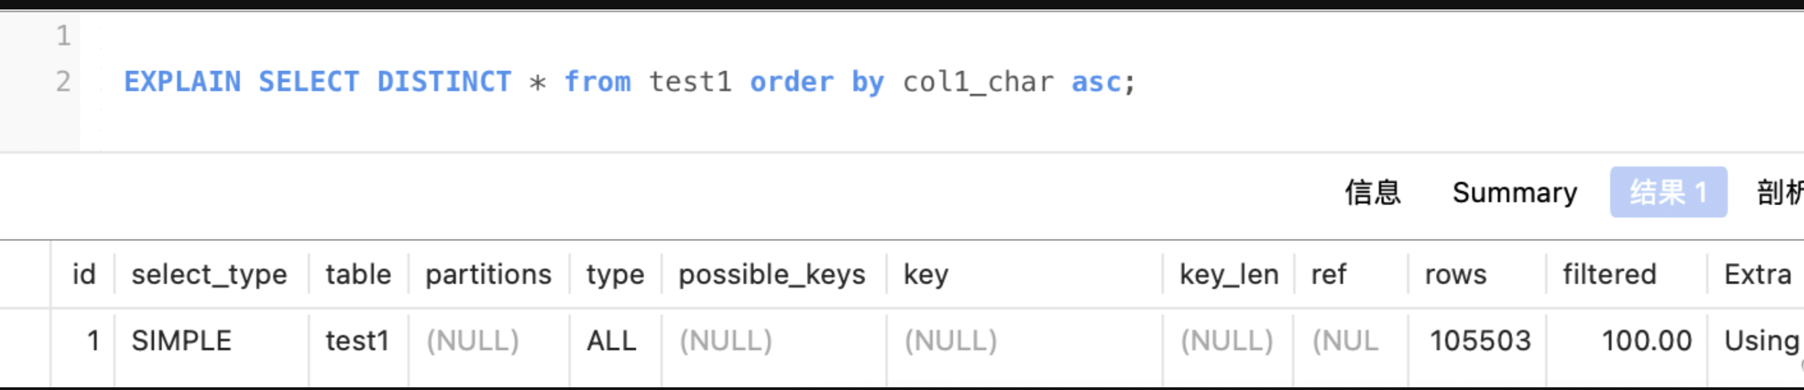Select the select_type column header
Viewport: 1804px width, 390px height.
click(x=208, y=275)
